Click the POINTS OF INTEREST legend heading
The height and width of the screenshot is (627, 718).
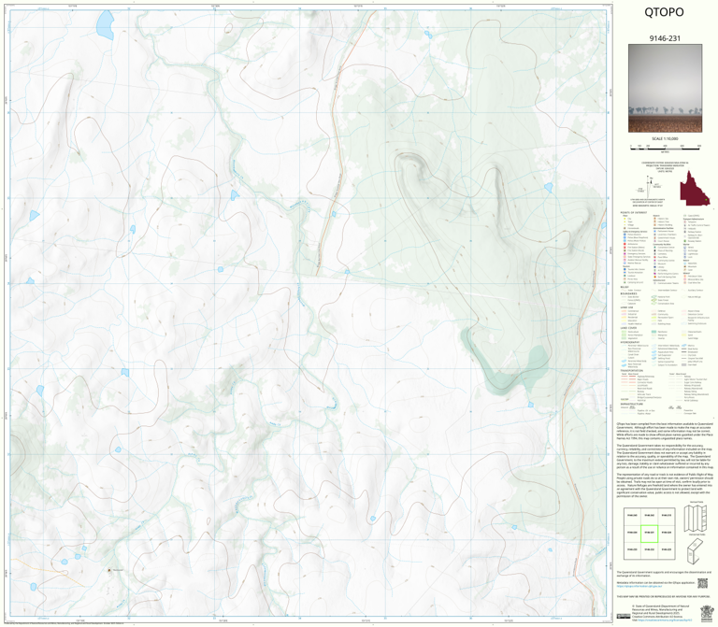633,213
